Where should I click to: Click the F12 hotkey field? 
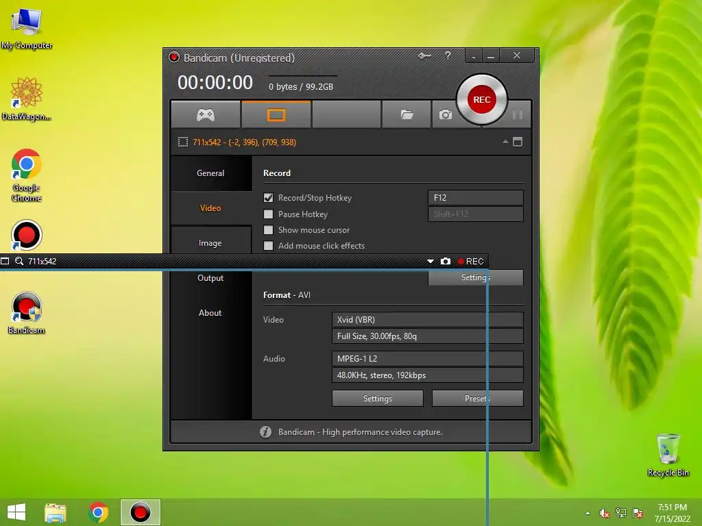[x=476, y=198]
